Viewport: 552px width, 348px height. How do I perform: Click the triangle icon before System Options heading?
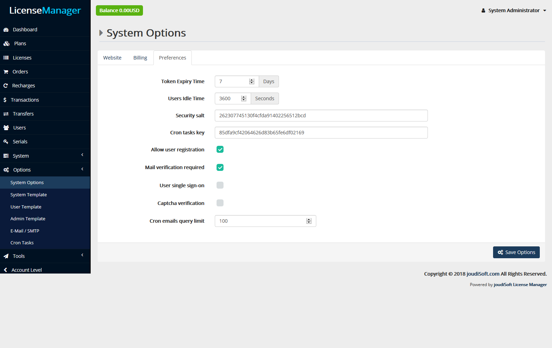click(x=101, y=33)
